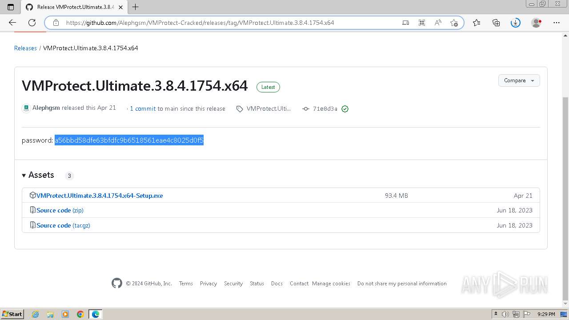
Task: Click the Alephgsm avatar image
Action: pyautogui.click(x=26, y=108)
